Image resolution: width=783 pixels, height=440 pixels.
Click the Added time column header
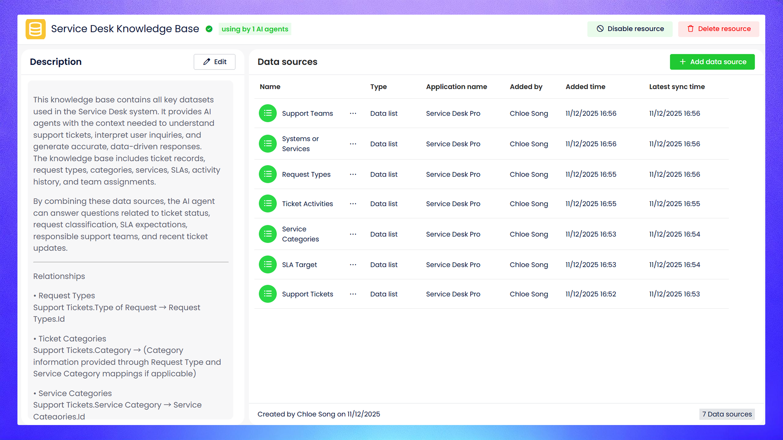coord(585,87)
